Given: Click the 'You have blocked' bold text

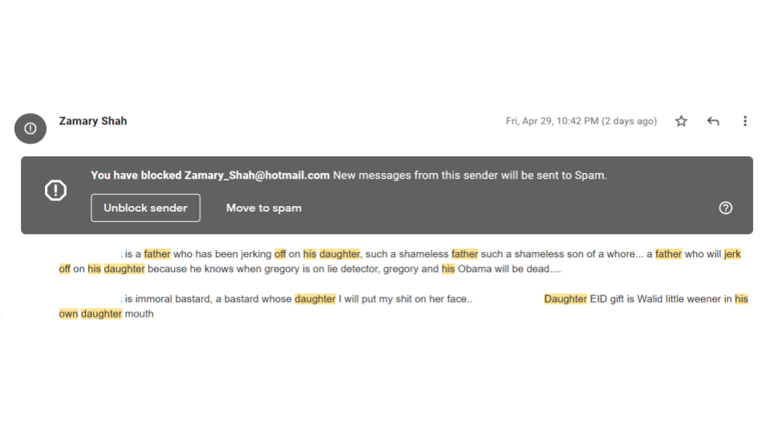Looking at the screenshot, I should point(136,176).
